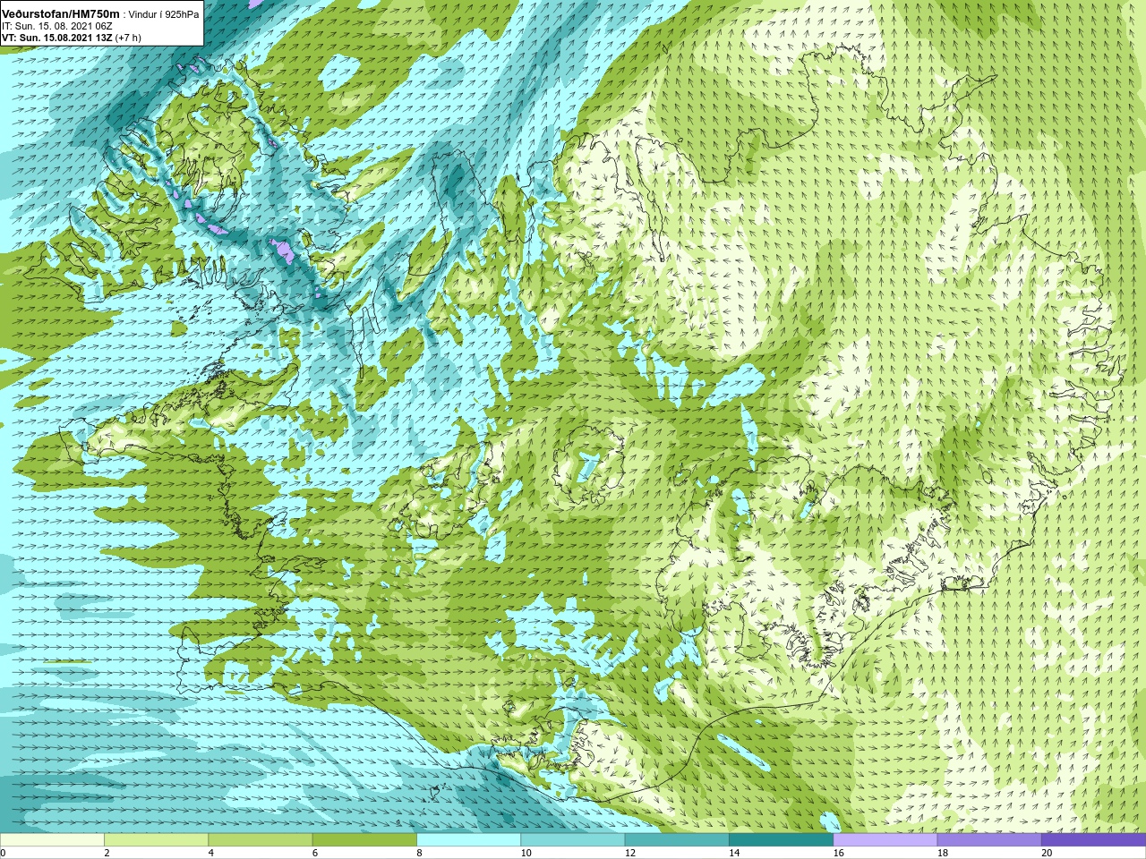Click the IT initial time line
The width and height of the screenshot is (1146, 859).
pos(57,26)
